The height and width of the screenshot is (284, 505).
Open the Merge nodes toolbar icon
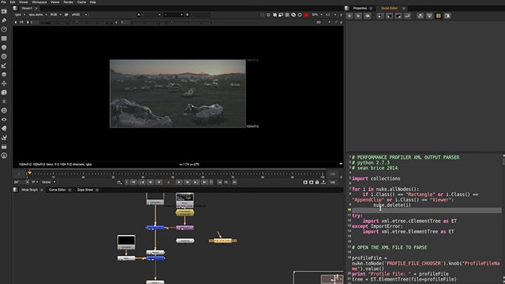(x=4, y=74)
